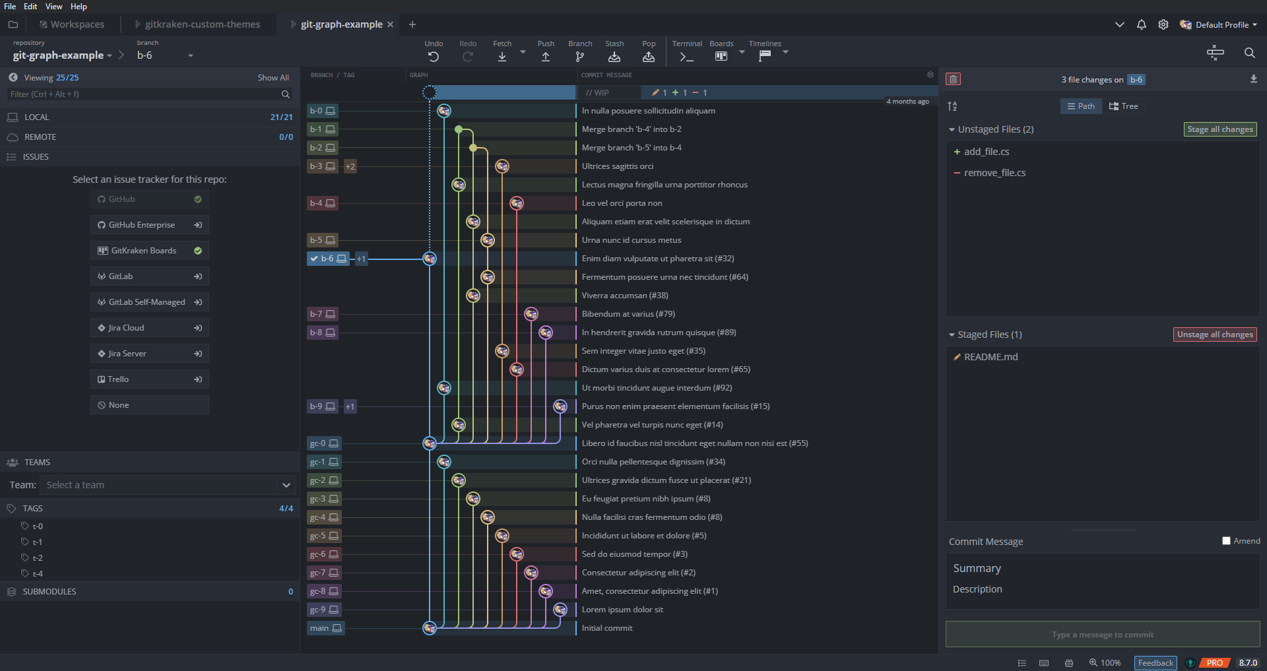Viewport: 1267px width, 671px height.
Task: Select the add_file.cs unstaged file
Action: (1103, 152)
